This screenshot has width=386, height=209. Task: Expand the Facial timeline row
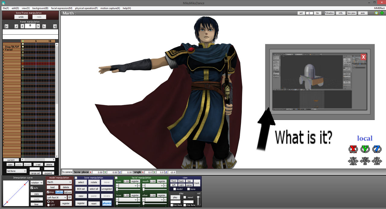point(4,50)
